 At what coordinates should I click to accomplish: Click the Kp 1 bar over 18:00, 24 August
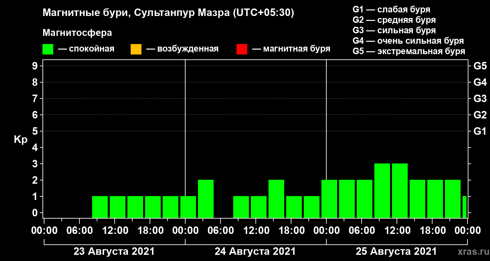pyautogui.click(x=294, y=207)
